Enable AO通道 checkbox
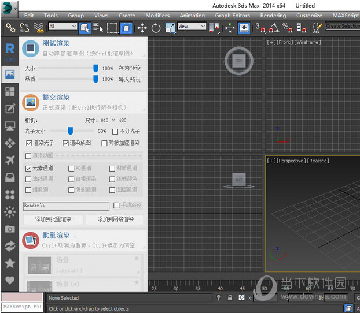360x313 pixels. [71, 169]
